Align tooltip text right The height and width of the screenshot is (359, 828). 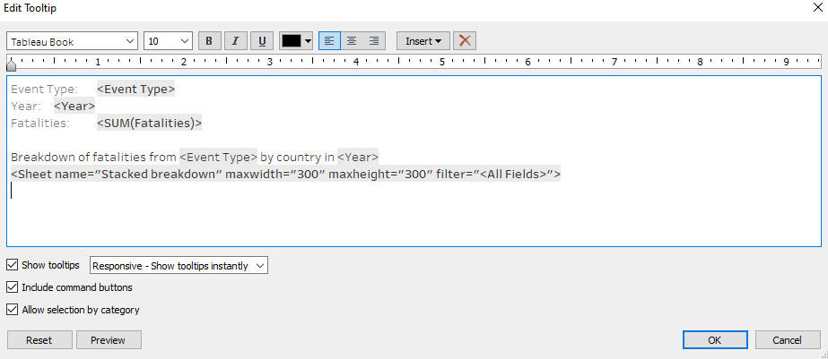tap(374, 41)
